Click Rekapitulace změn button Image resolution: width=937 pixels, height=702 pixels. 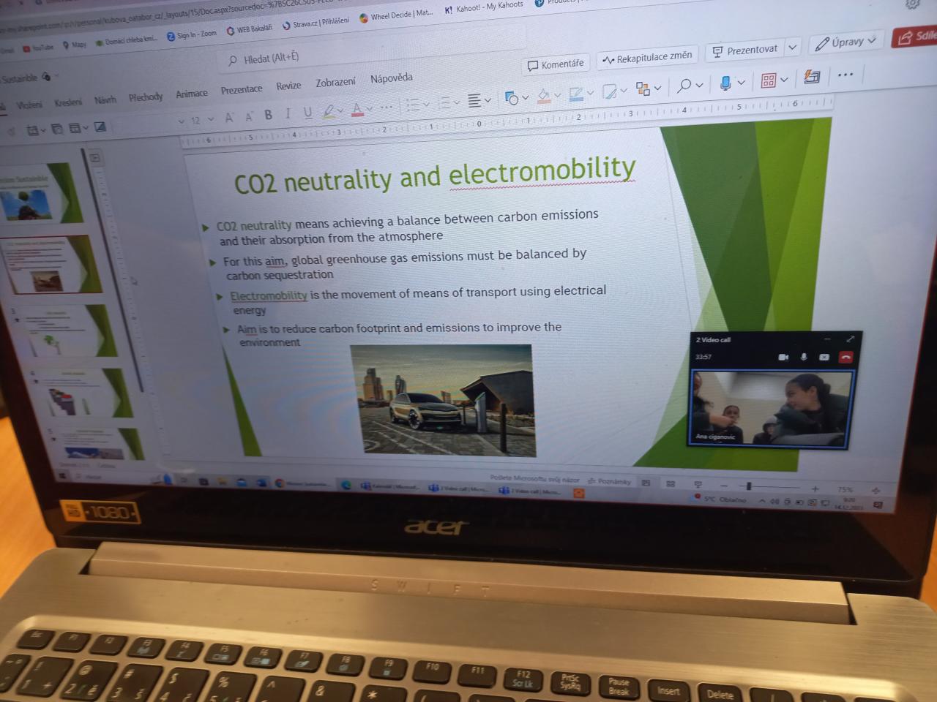click(647, 57)
